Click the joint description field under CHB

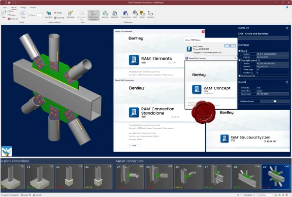(263, 38)
